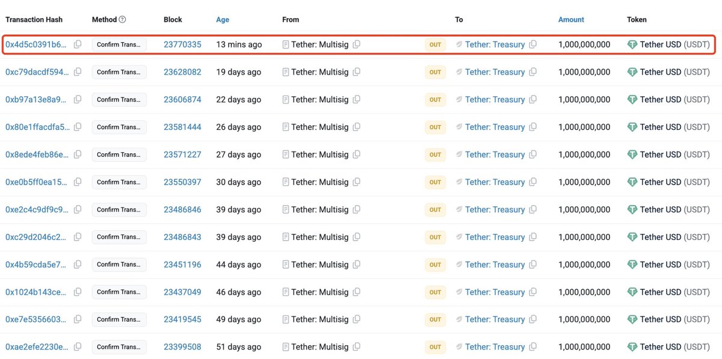Click the Confirm Trans method badge in first row
The image size is (722, 359).
[119, 44]
